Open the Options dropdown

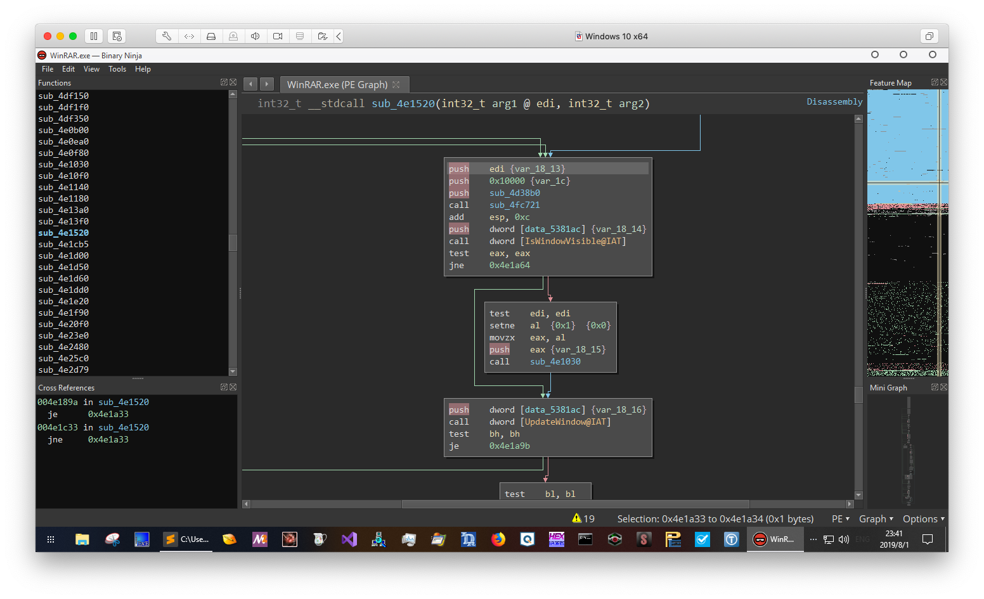point(924,518)
